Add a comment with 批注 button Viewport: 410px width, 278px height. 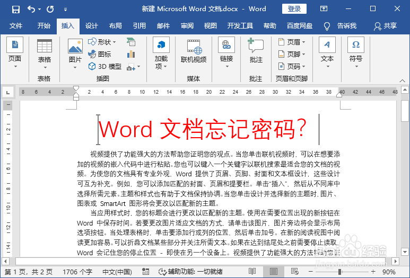[x=256, y=51]
